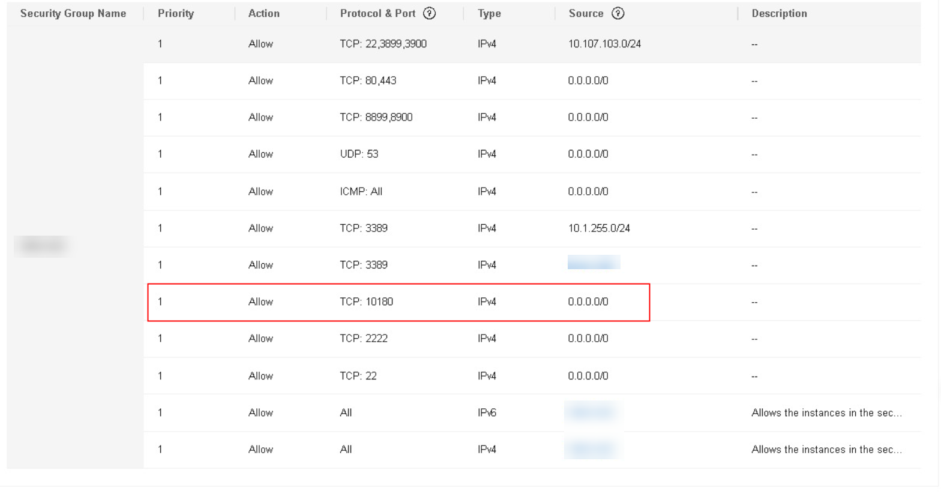Click the truncated description in the IPv6 row
Image resolution: width=941 pixels, height=494 pixels.
tap(826, 413)
